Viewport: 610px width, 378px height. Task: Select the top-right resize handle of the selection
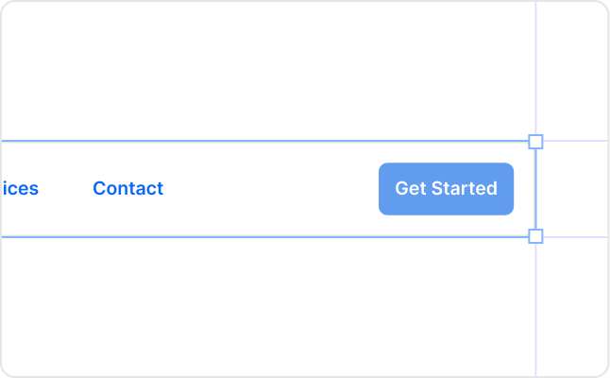coord(535,142)
